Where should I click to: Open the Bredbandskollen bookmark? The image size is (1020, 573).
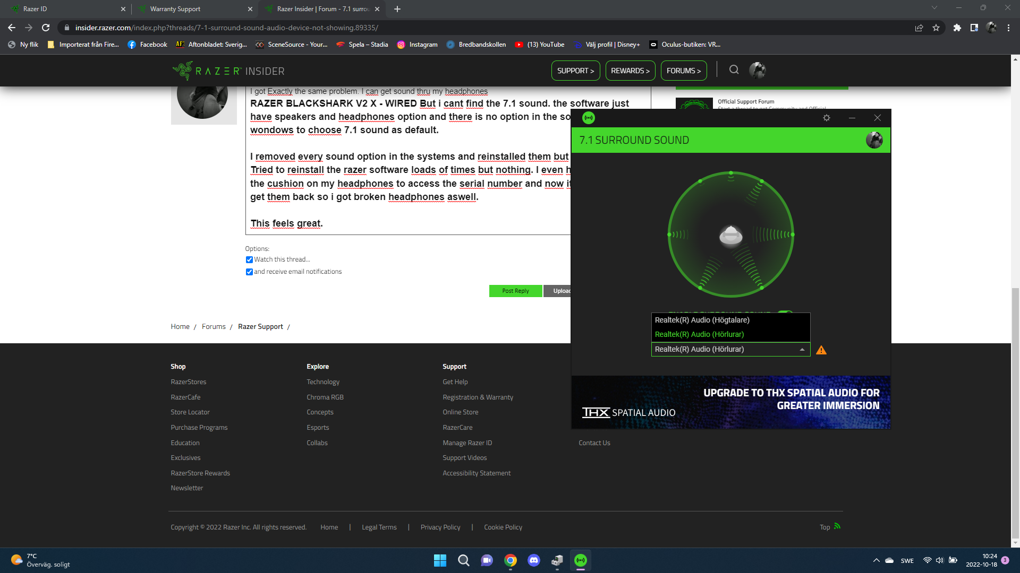476,45
